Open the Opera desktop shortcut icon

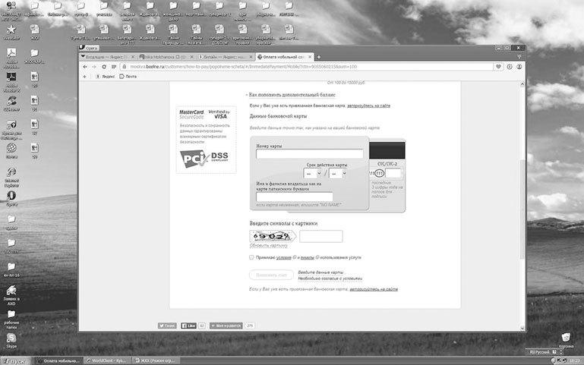pyautogui.click(x=11, y=196)
